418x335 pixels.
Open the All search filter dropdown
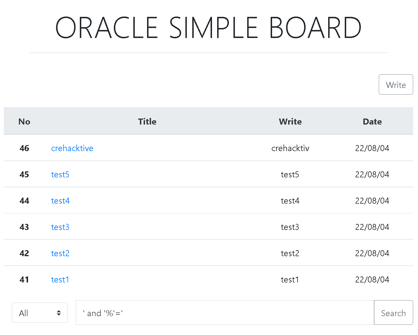[x=40, y=313]
